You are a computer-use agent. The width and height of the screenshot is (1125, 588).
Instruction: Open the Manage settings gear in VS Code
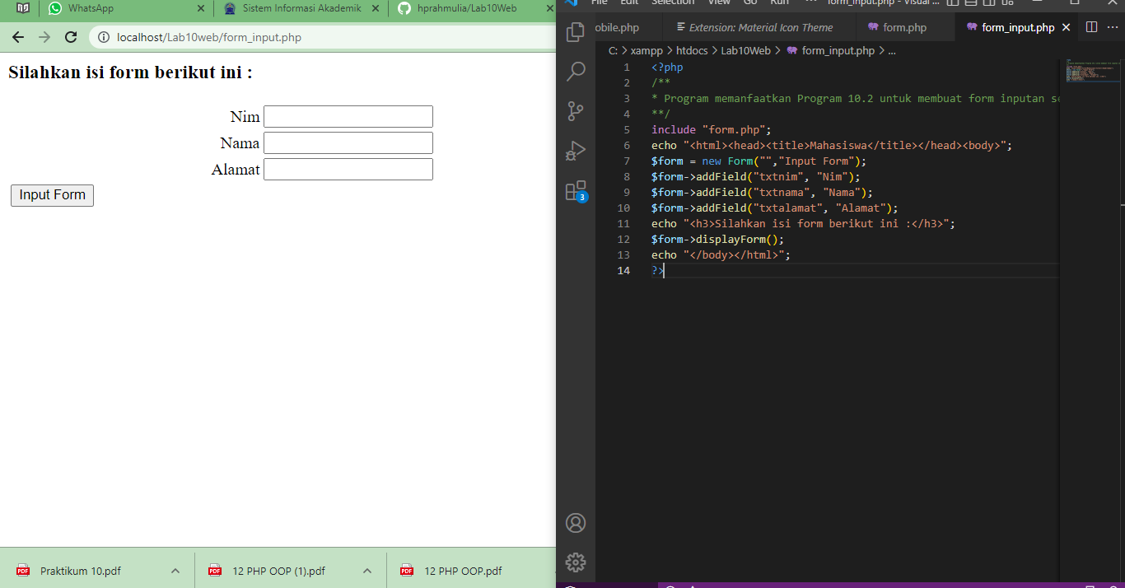coord(576,562)
